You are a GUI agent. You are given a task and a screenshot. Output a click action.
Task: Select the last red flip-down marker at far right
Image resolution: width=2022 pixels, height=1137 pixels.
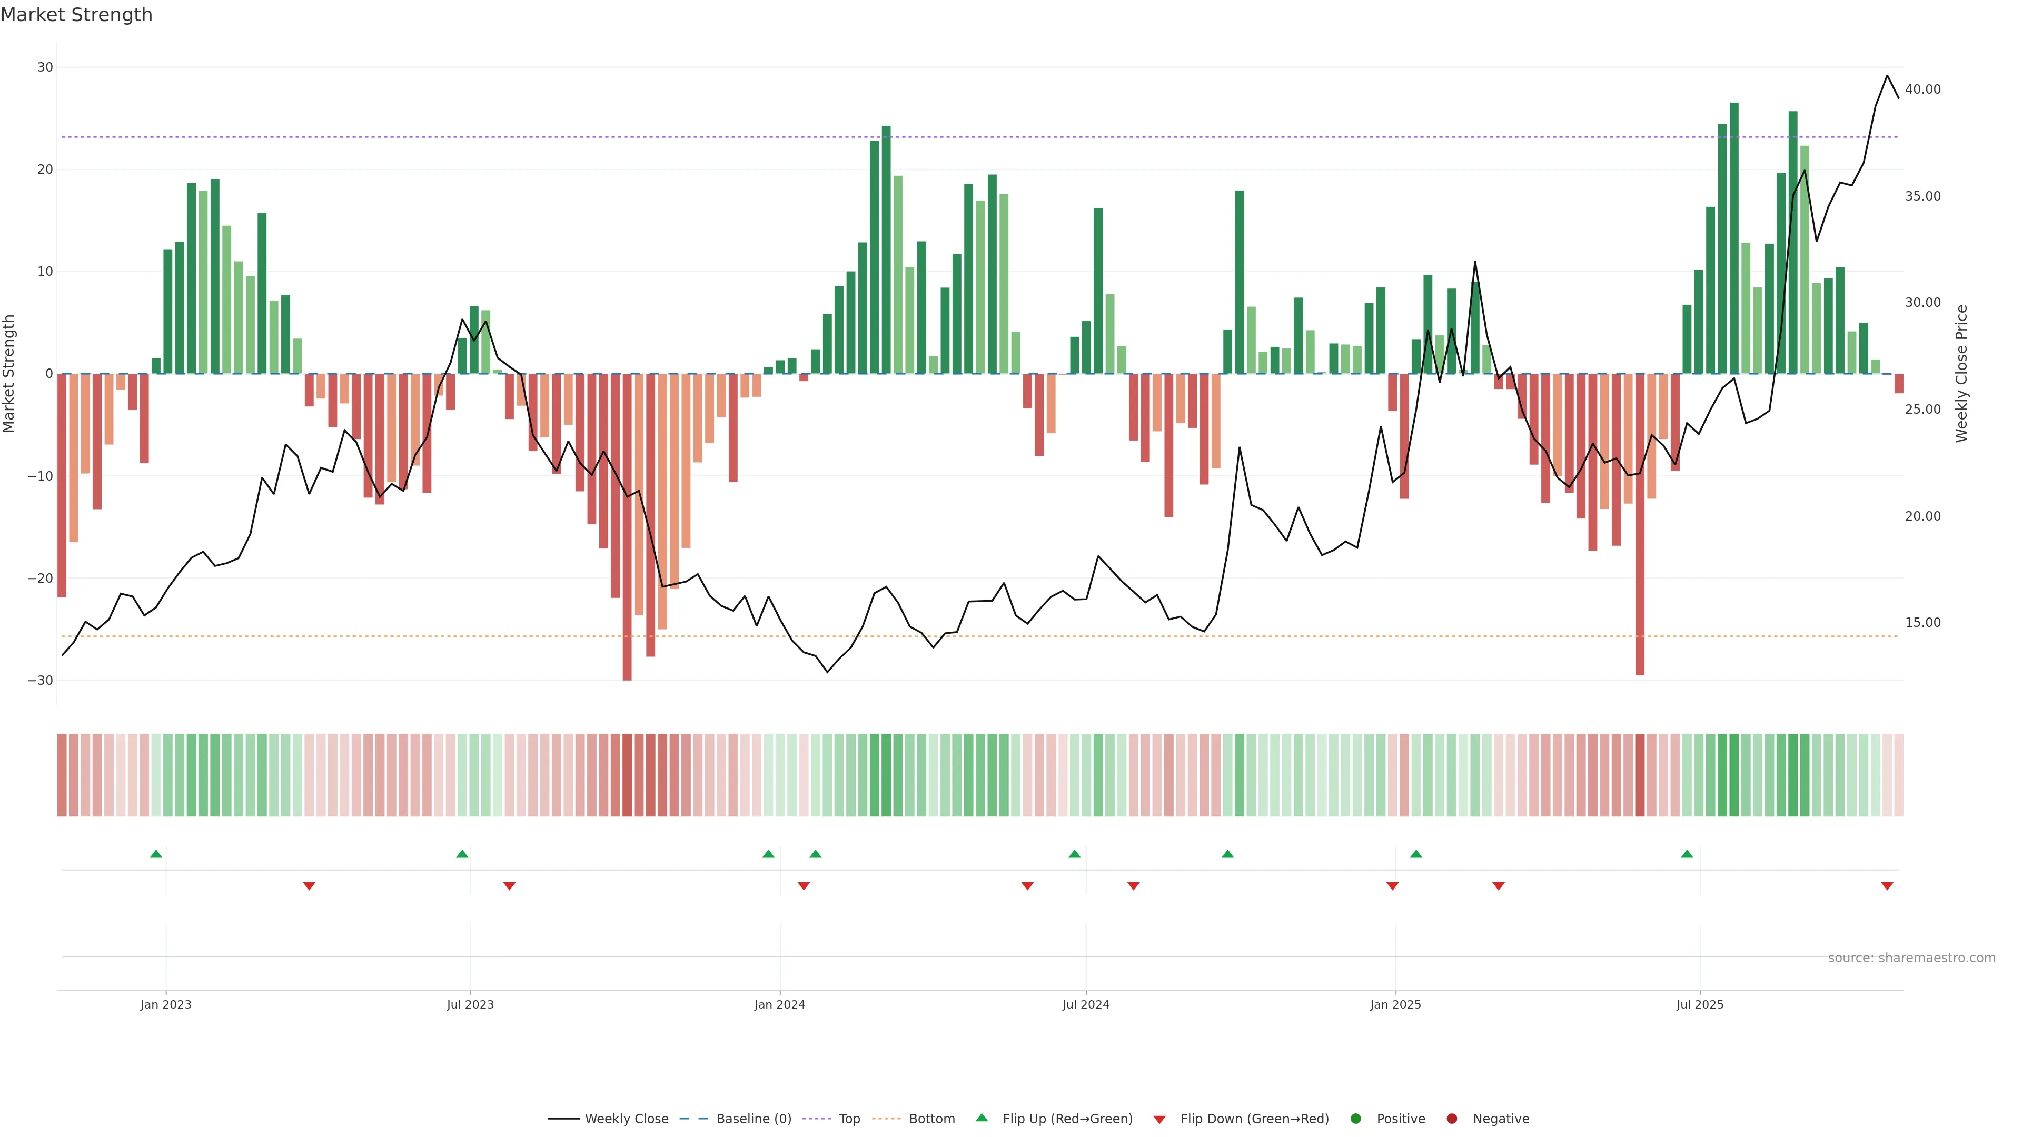(1887, 886)
